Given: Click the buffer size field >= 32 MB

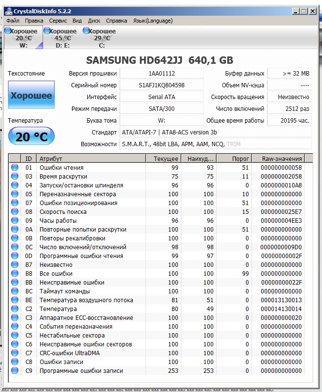Looking at the screenshot, I should click(290, 74).
